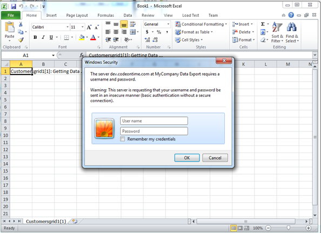Open the Formulas ribbon tab

tap(105, 15)
